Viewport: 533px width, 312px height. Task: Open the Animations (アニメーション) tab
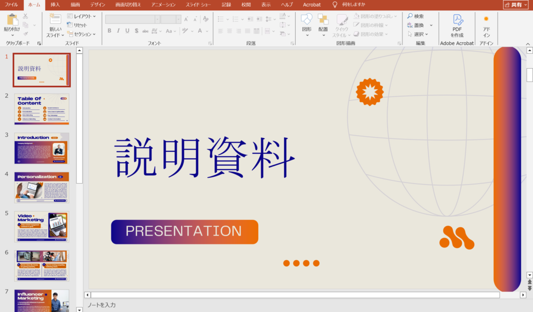coord(163,4)
